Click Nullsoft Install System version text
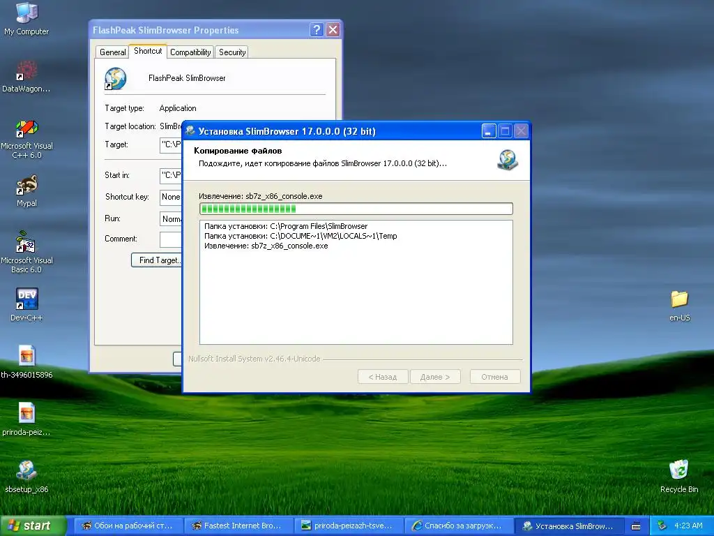The image size is (714, 536). (254, 359)
